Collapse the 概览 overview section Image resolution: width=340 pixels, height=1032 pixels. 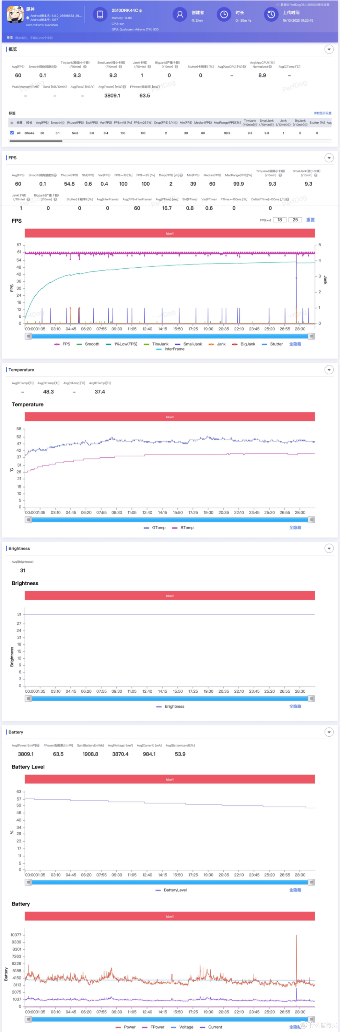[329, 49]
